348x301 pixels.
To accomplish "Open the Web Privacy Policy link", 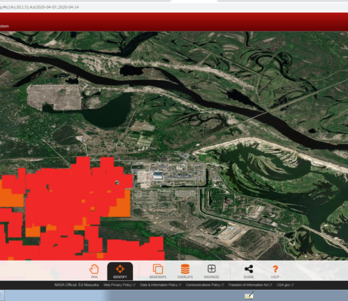I will click(x=119, y=285).
